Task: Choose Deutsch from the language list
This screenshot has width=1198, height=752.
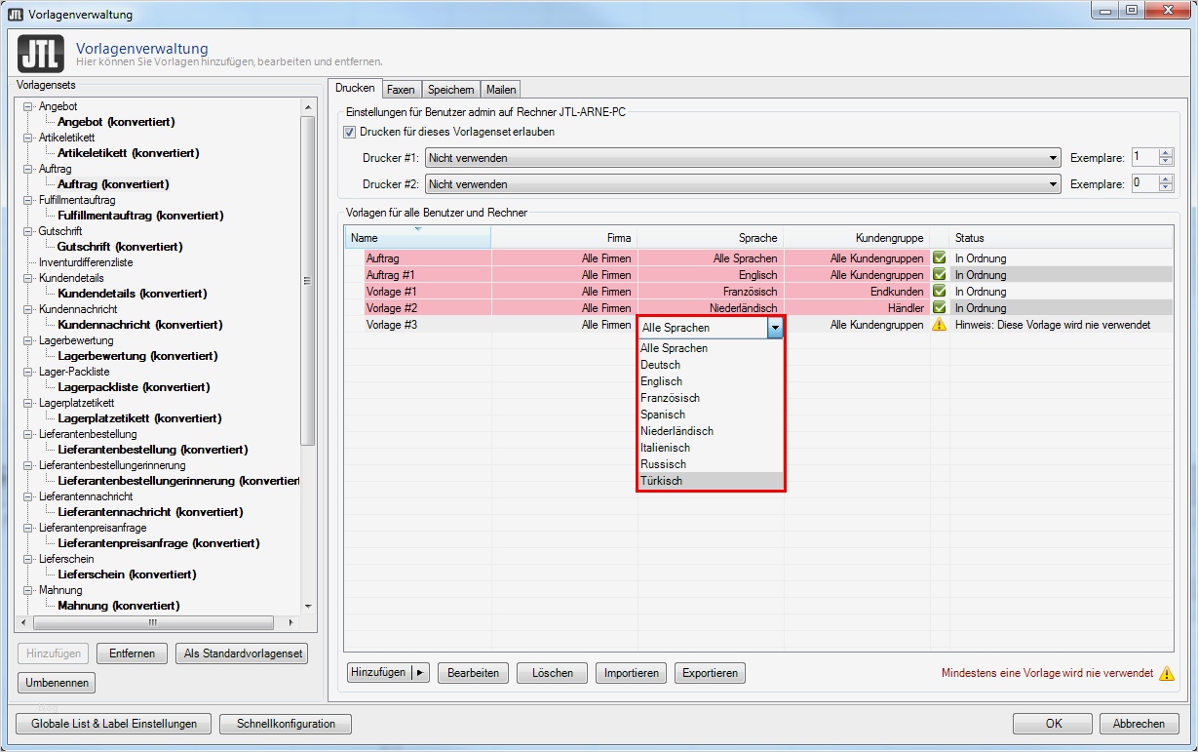Action: [x=711, y=365]
